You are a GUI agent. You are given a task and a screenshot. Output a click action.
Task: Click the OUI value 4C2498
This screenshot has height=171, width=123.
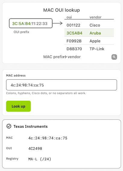[35, 149]
